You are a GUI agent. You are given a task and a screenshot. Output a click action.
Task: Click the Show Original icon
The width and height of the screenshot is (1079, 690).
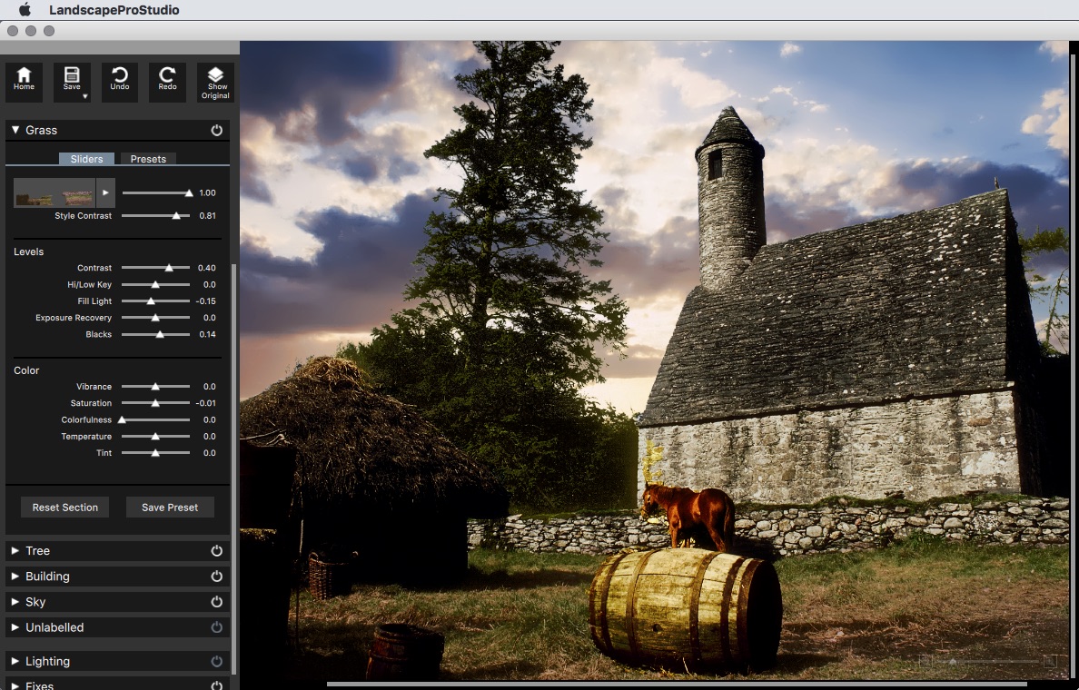tap(215, 82)
